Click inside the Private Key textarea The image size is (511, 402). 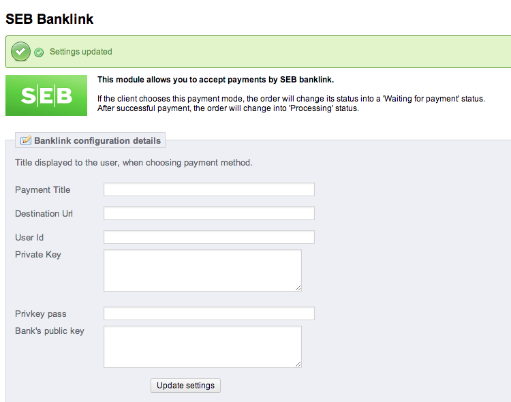202,270
